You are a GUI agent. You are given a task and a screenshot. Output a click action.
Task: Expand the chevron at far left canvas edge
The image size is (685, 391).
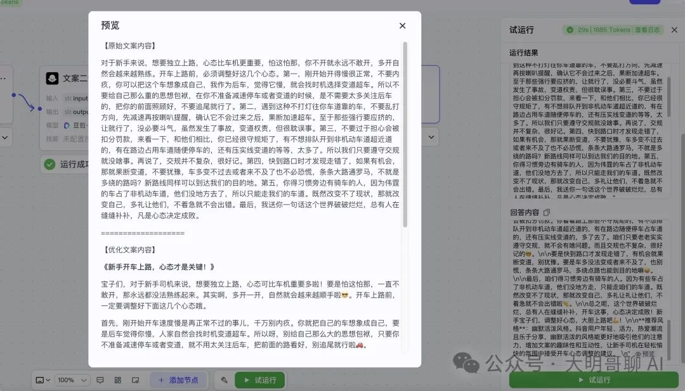pyautogui.click(x=4, y=137)
